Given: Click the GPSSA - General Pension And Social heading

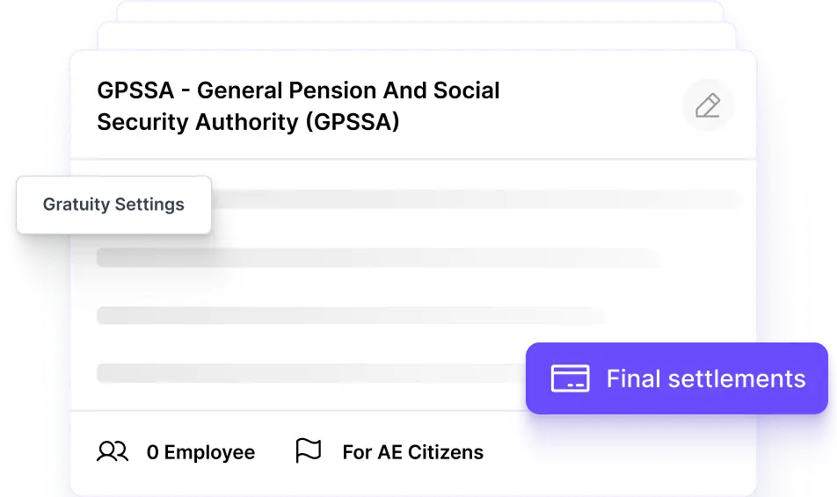Looking at the screenshot, I should (298, 90).
